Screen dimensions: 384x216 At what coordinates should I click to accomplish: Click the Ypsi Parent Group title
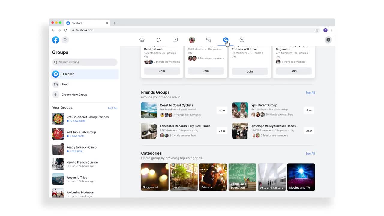[264, 105]
